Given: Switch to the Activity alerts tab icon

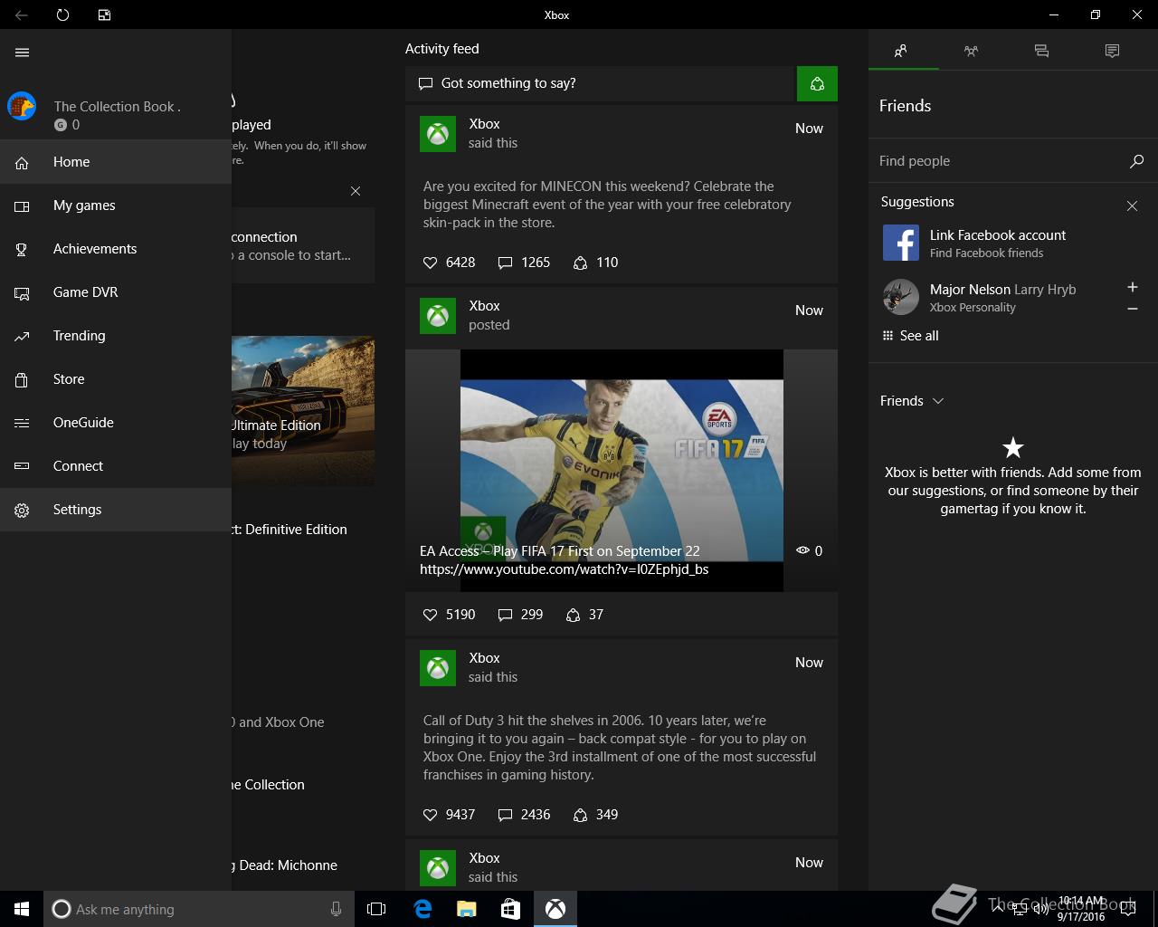Looking at the screenshot, I should pos(1112,51).
